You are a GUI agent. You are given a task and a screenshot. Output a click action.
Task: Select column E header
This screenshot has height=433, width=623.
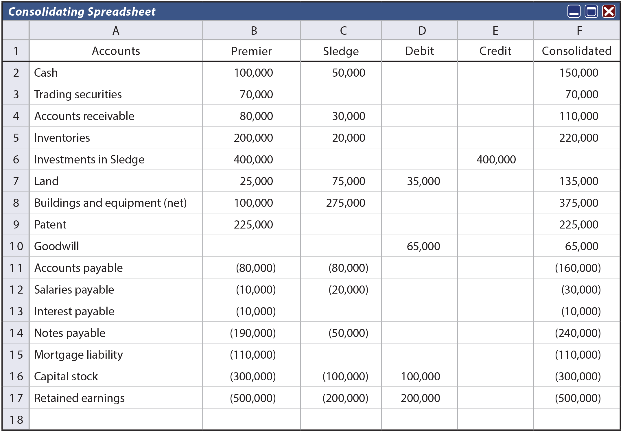495,30
